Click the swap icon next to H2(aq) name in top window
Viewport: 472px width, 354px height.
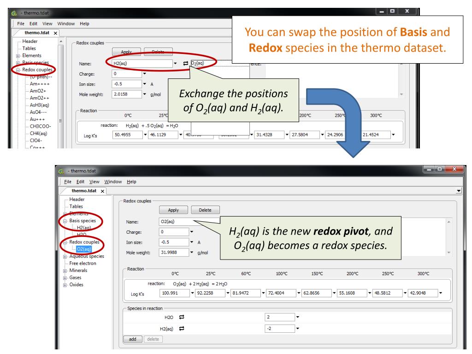[185, 63]
